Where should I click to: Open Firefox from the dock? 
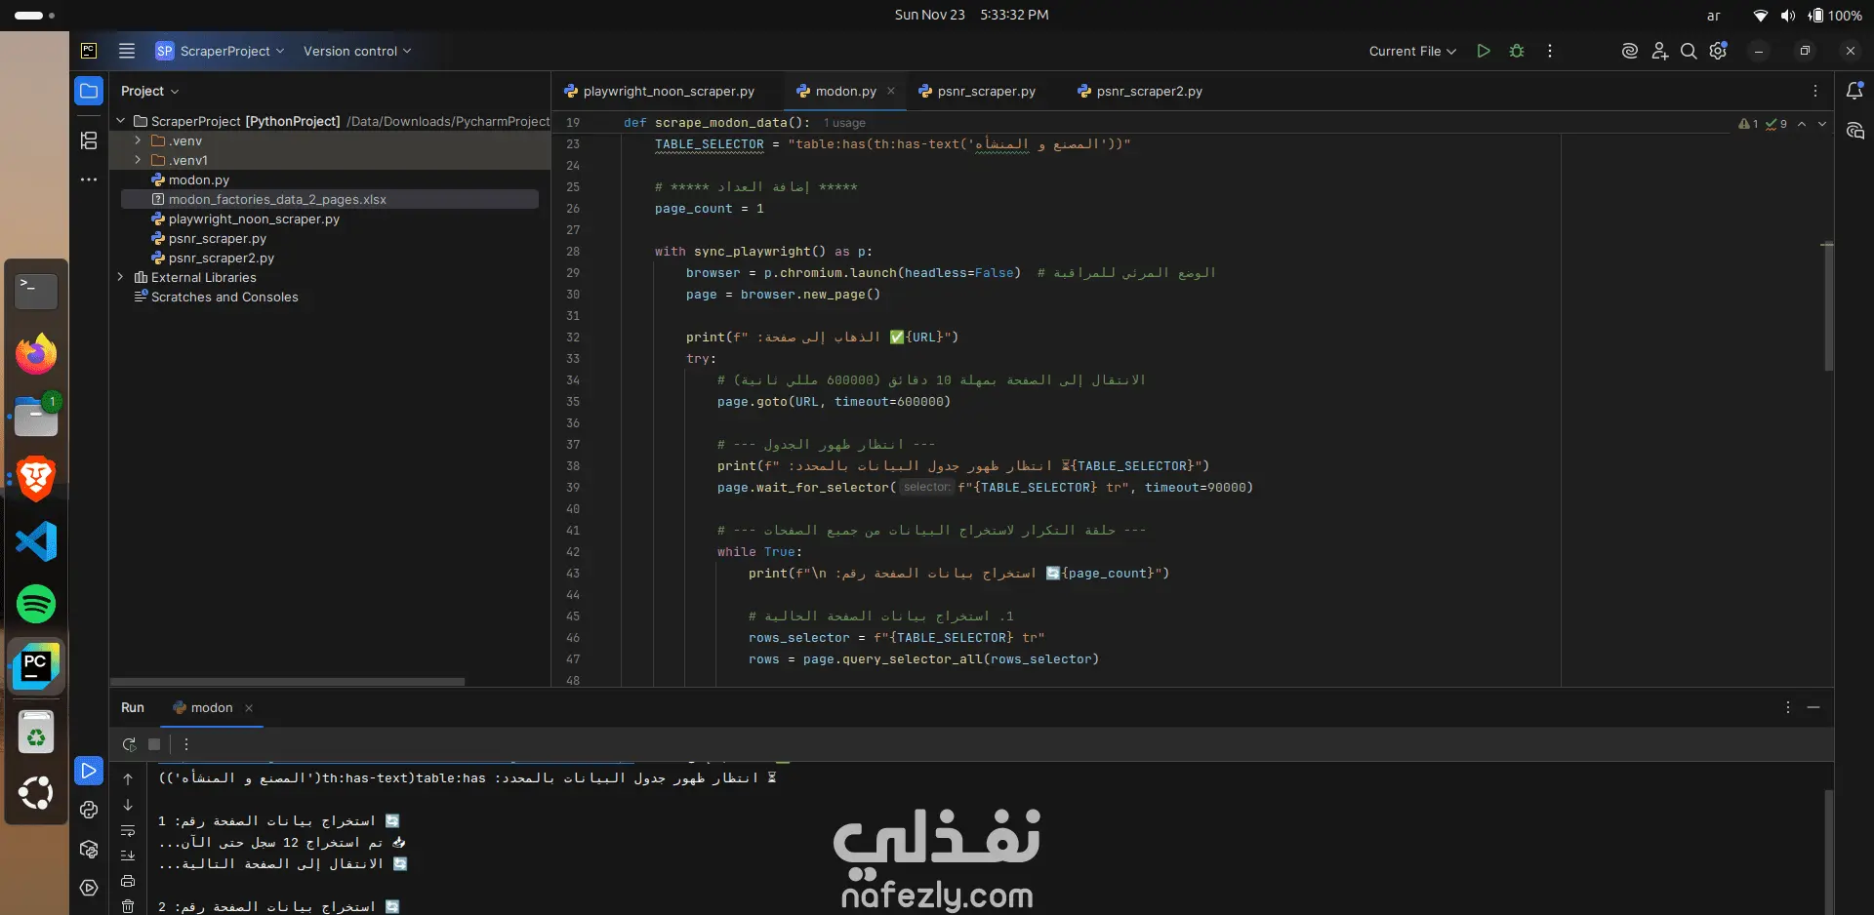[x=36, y=353]
